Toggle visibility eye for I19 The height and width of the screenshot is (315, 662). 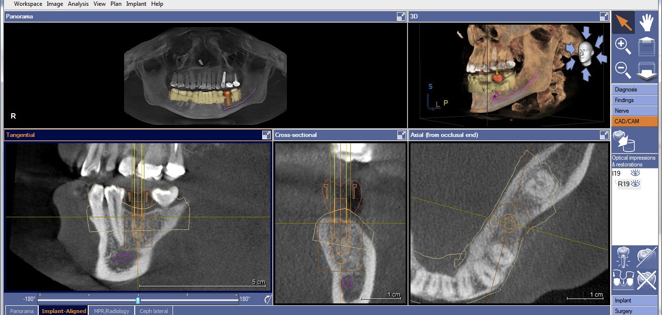(x=635, y=173)
